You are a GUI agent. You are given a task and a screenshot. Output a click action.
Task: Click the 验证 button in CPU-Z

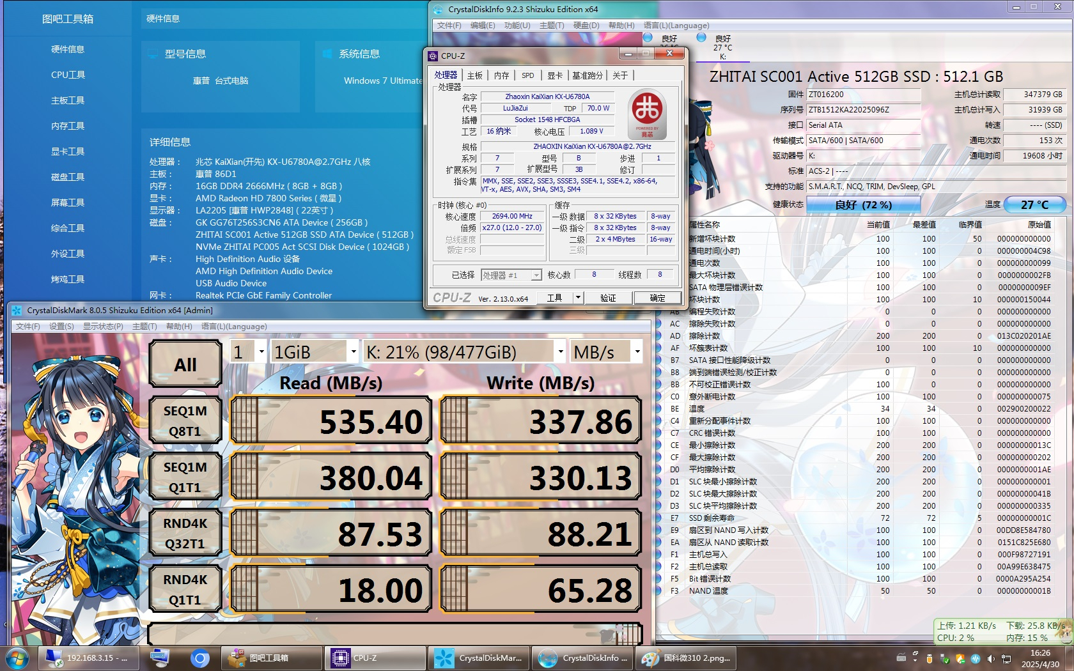tap(608, 298)
